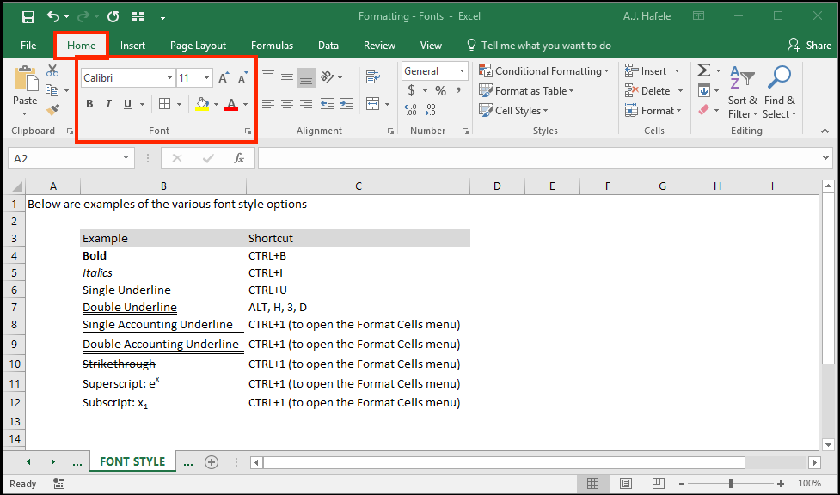Toggle Align Left for text
The image size is (840, 495).
click(x=268, y=104)
